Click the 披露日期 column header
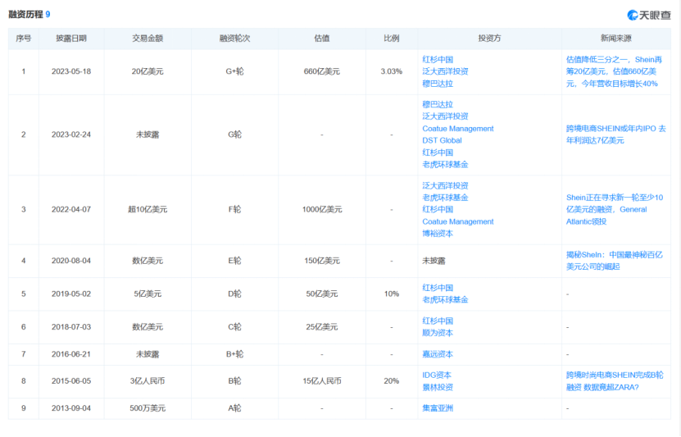This screenshot has height=437, width=681. (71, 39)
